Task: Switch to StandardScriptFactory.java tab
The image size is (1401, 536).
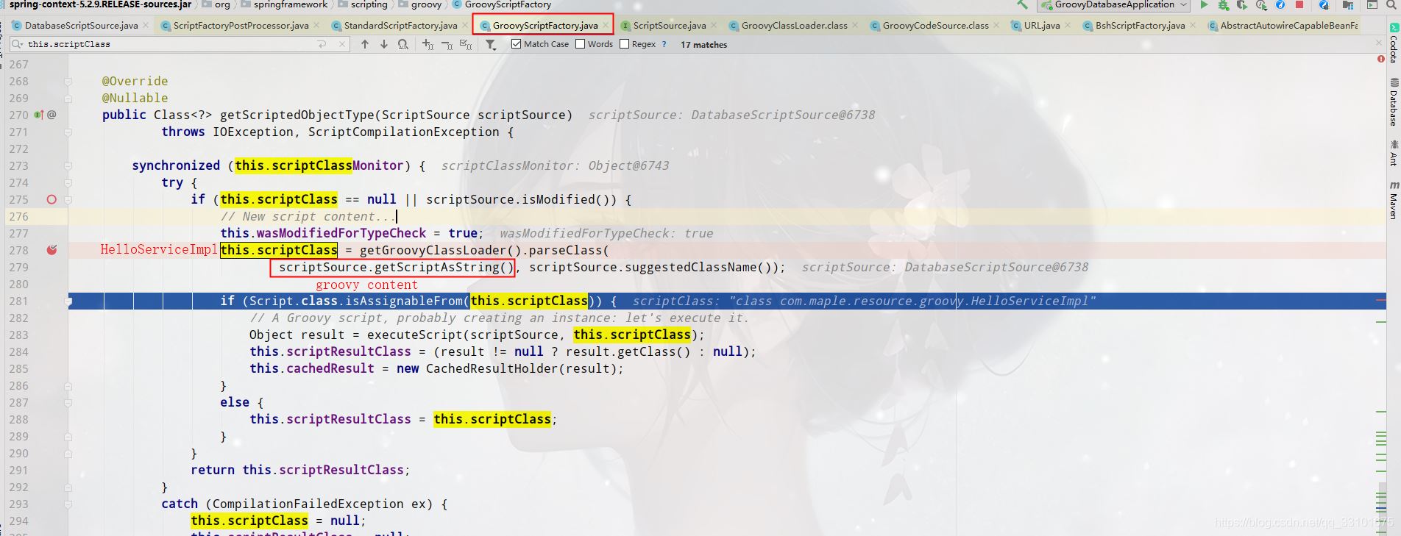Action: click(x=400, y=25)
